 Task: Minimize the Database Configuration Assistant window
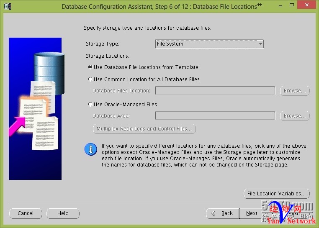pyautogui.click(x=280, y=5)
